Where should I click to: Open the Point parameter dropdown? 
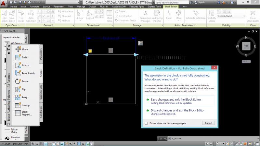pyautogui.click(x=169, y=20)
